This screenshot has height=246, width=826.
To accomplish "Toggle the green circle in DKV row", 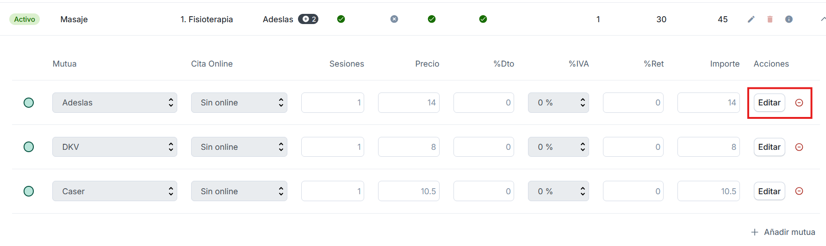I will tap(29, 147).
